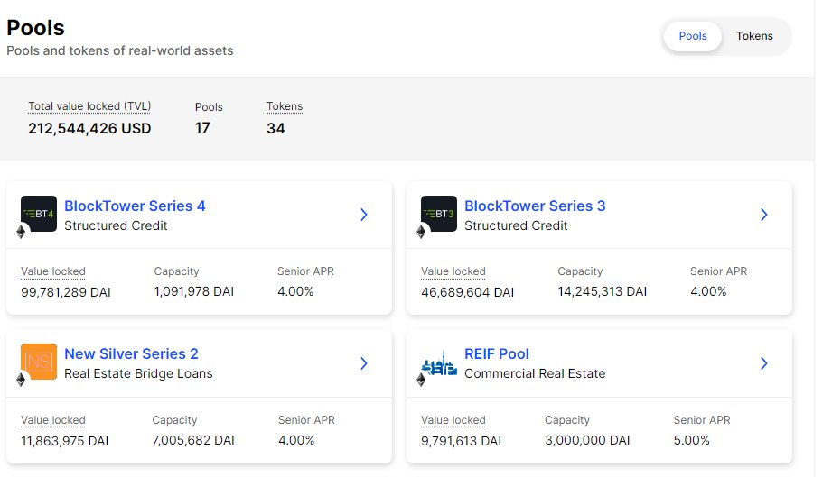Click the 11,863,975 DAI value
The image size is (832, 477).
coord(65,441)
